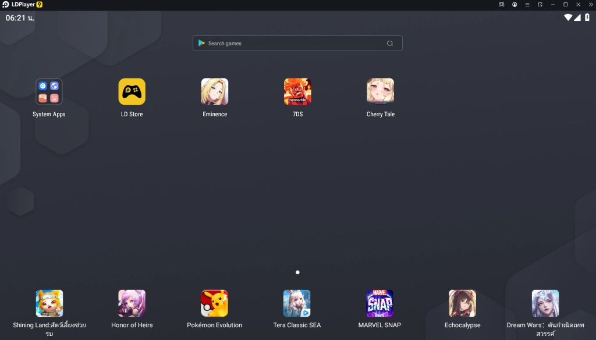Launch the LD Store

click(x=131, y=91)
